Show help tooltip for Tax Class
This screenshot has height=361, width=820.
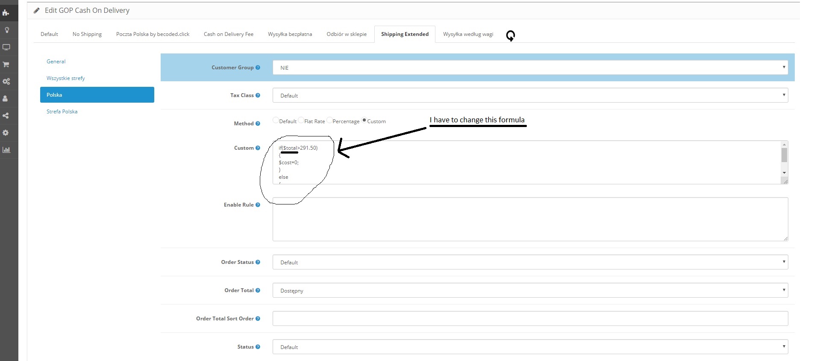click(258, 95)
